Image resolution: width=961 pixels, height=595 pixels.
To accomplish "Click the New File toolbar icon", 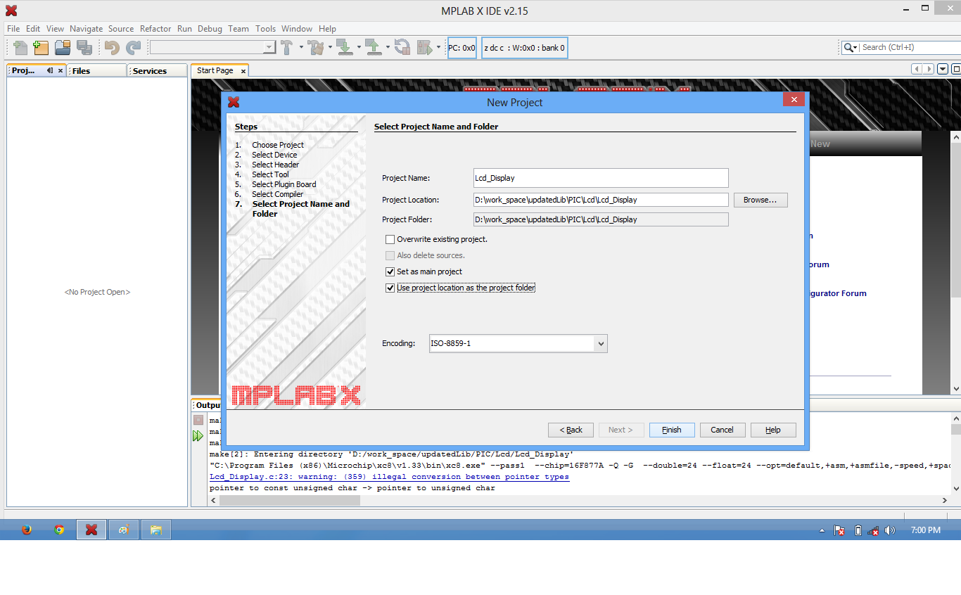I will 20,48.
